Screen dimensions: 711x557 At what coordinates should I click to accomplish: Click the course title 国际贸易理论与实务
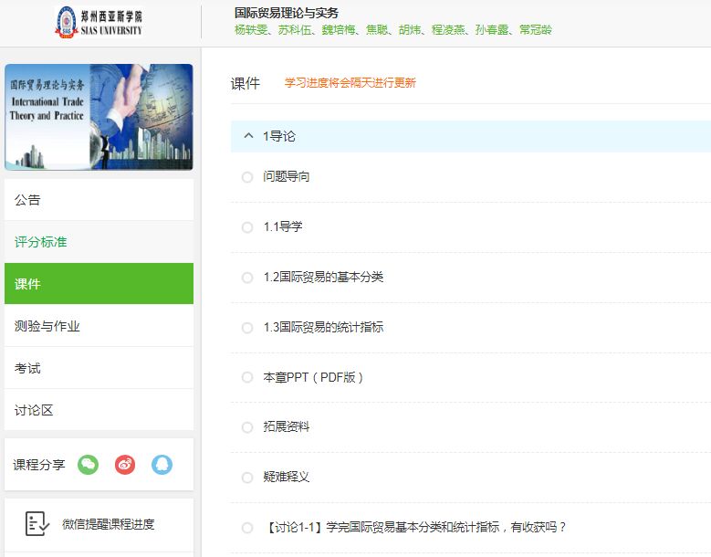(x=286, y=13)
